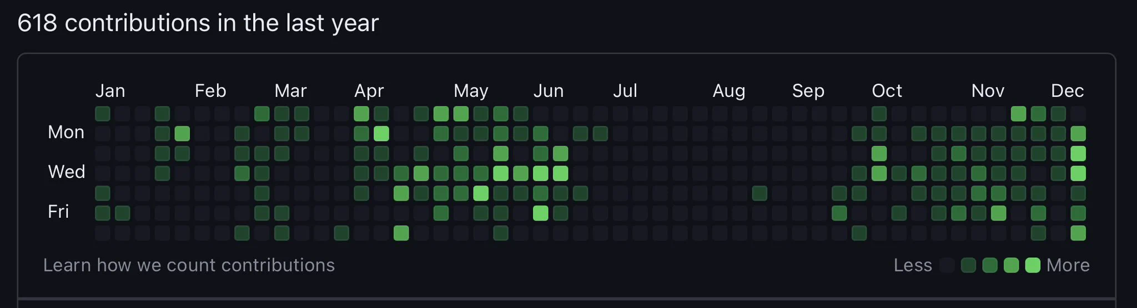The width and height of the screenshot is (1137, 308).
Task: Select the green Saturday cell in late September
Action: click(859, 233)
